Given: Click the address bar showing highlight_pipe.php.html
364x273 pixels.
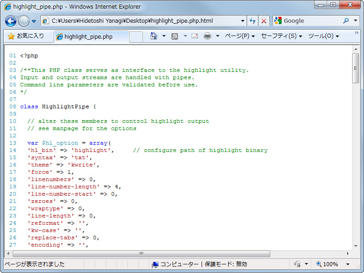Looking at the screenshot, I should pyautogui.click(x=143, y=21).
